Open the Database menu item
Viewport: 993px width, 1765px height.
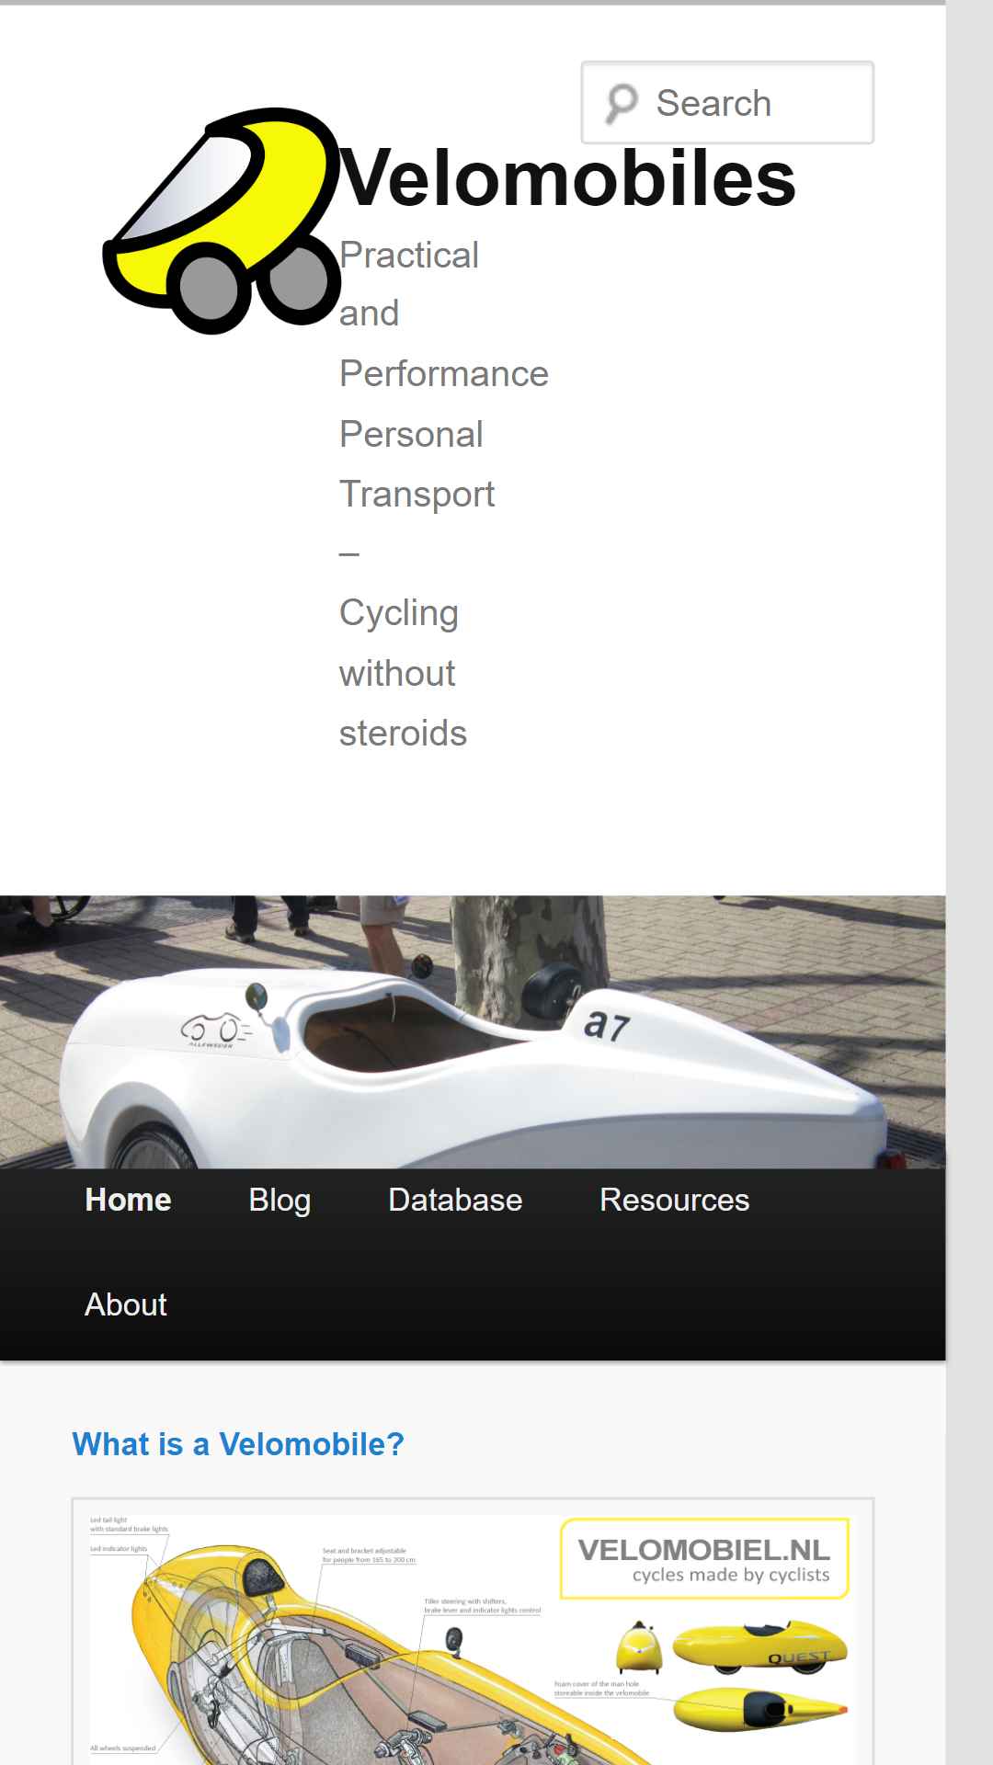point(455,1200)
